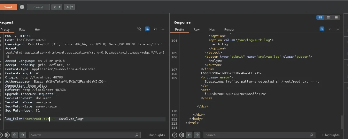Screen dimensions: 348x139
Task: Click the hash text inside the pre tag
Action: pyautogui.click(x=235, y=94)
